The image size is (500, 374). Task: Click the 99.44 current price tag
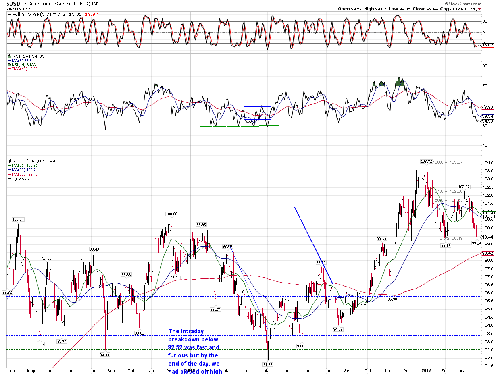(489, 237)
